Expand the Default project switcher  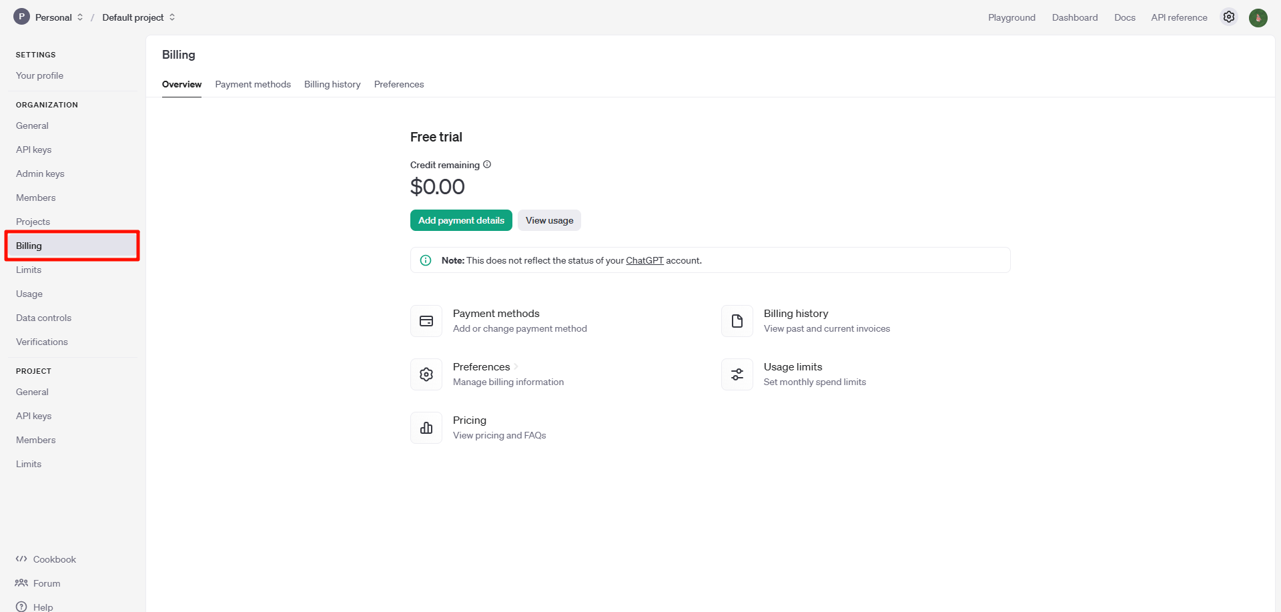coord(138,17)
